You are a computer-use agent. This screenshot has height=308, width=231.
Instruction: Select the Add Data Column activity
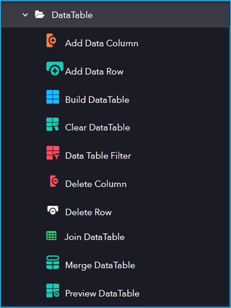point(102,43)
